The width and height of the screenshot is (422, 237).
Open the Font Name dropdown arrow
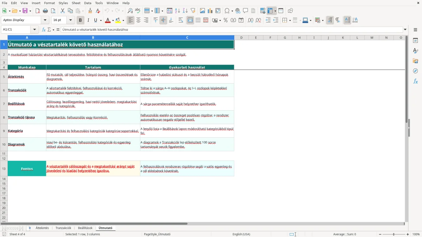click(x=45, y=20)
